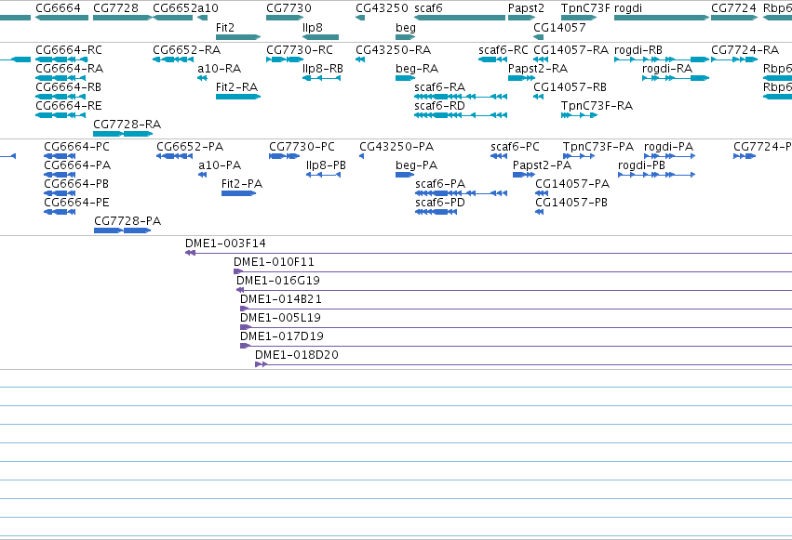Select the TpnC73F gene label
The width and height of the screenshot is (792, 540).
coord(585,8)
